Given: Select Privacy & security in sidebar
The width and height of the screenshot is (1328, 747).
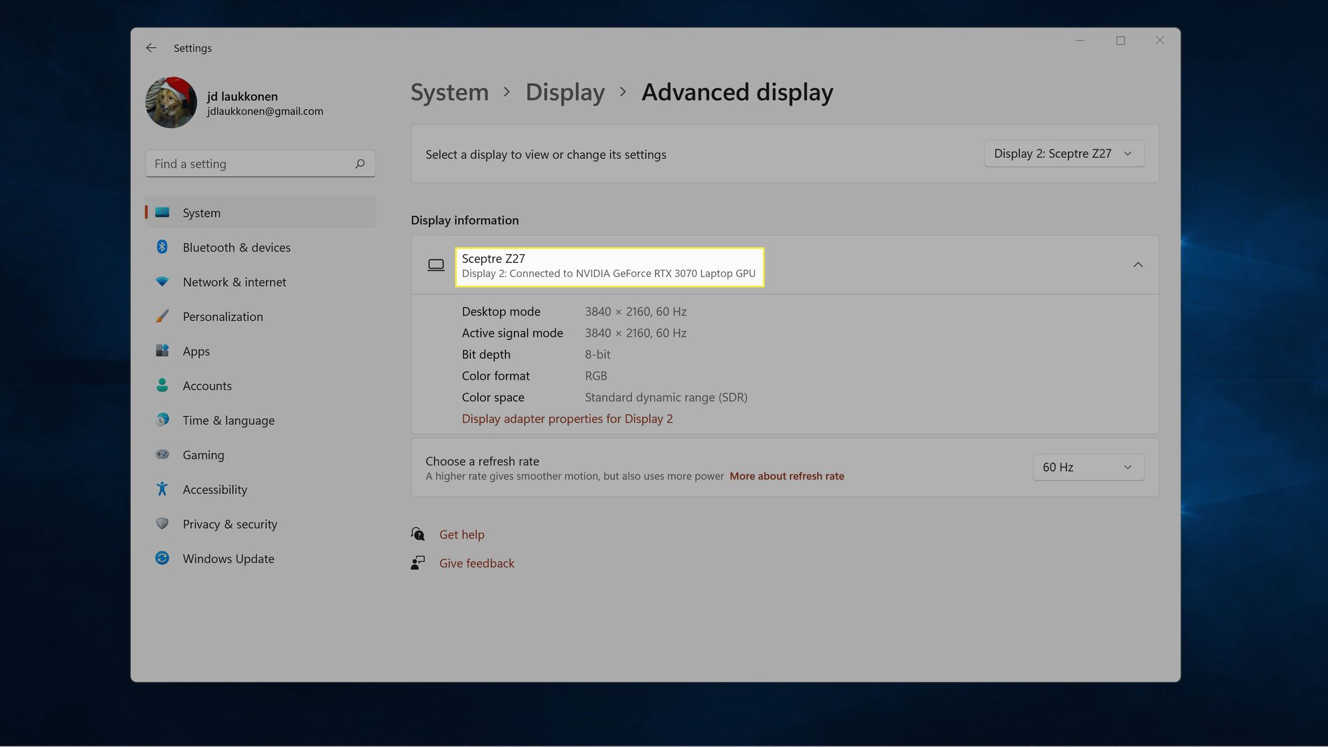Looking at the screenshot, I should (260, 523).
